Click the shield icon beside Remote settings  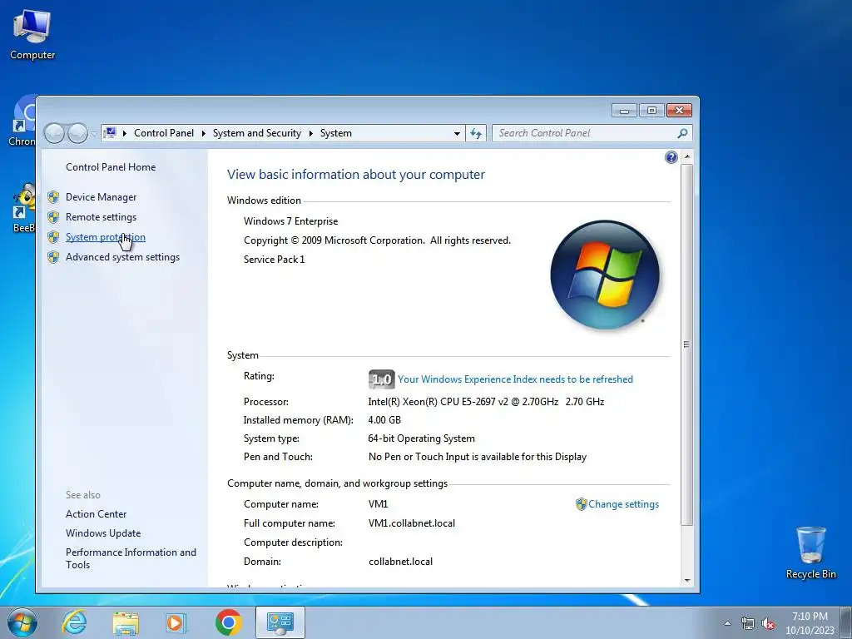[x=53, y=217]
